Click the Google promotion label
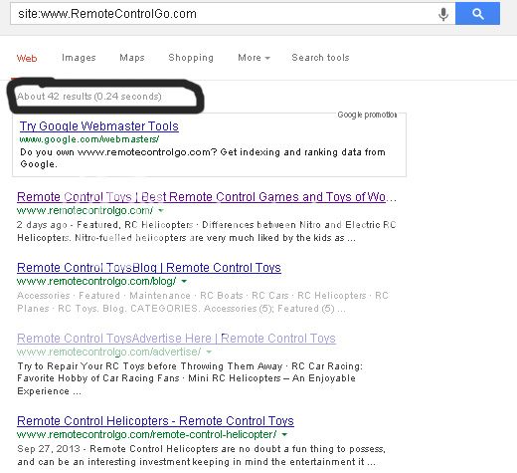 pyautogui.click(x=367, y=115)
